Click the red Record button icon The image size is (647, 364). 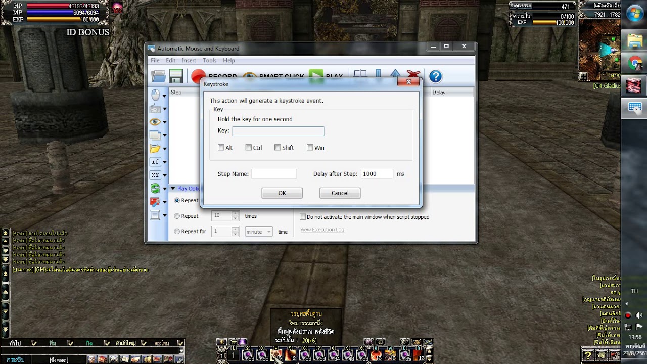[198, 76]
